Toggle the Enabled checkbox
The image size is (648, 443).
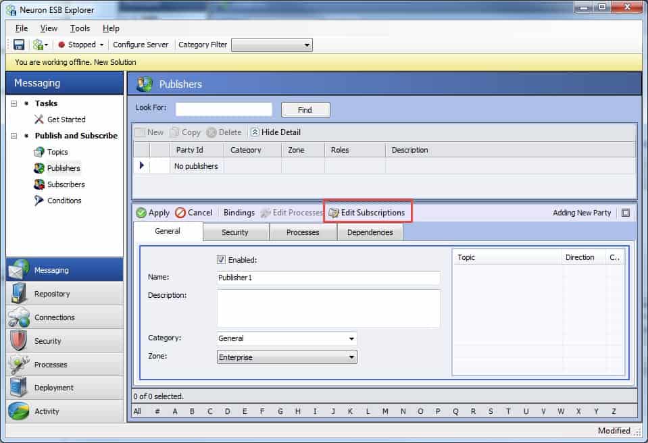[x=221, y=260]
